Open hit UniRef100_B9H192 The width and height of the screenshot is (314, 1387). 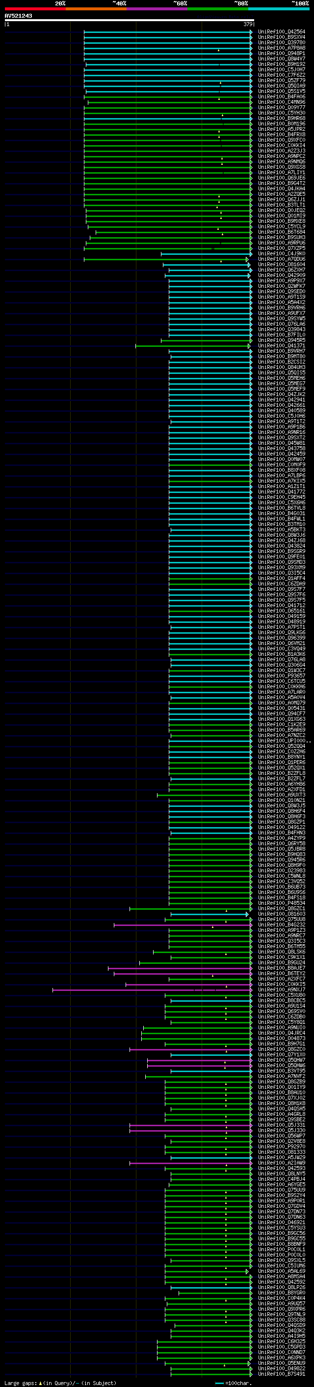(282, 64)
